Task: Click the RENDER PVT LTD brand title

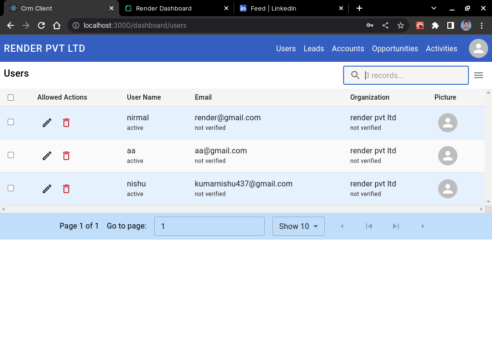Action: pyautogui.click(x=45, y=48)
